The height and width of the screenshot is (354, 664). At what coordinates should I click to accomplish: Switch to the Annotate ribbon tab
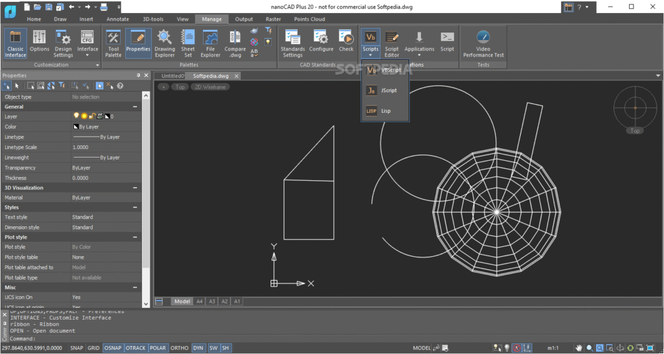click(x=117, y=19)
